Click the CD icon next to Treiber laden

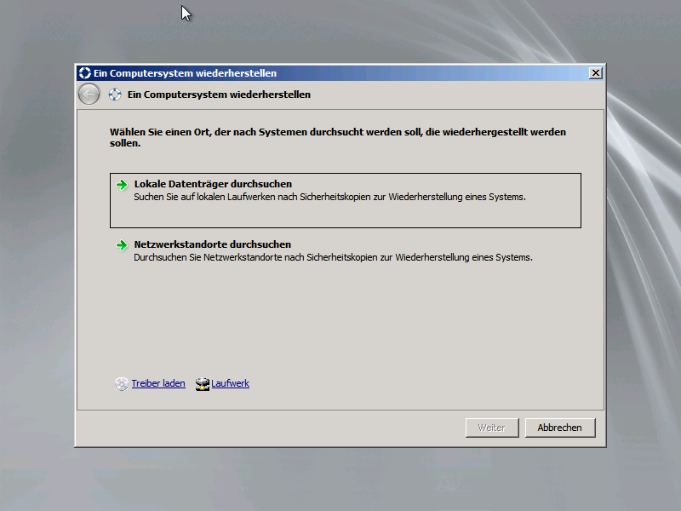[122, 384]
